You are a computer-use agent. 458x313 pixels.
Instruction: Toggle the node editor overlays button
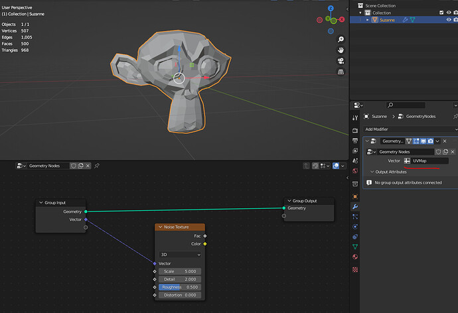pos(336,166)
